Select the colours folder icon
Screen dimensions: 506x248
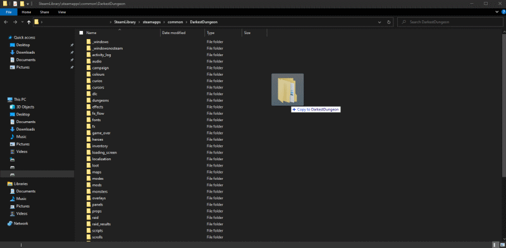(x=89, y=74)
